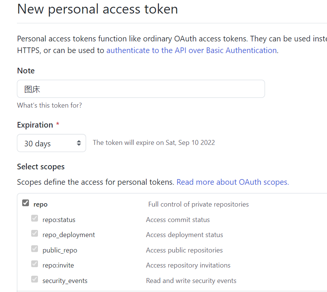Click the New personal access token heading

(98, 9)
